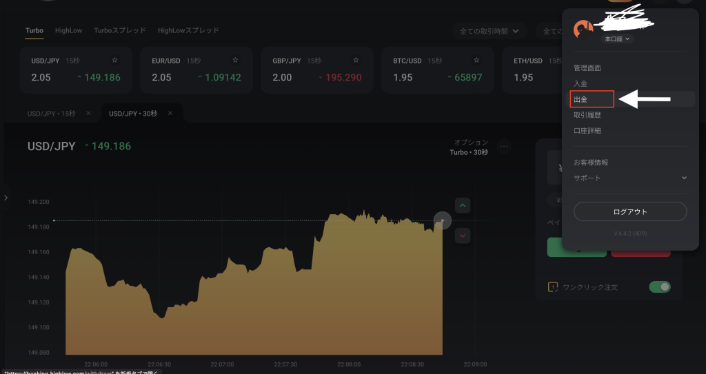Click the current price marker on chart

coord(442,220)
